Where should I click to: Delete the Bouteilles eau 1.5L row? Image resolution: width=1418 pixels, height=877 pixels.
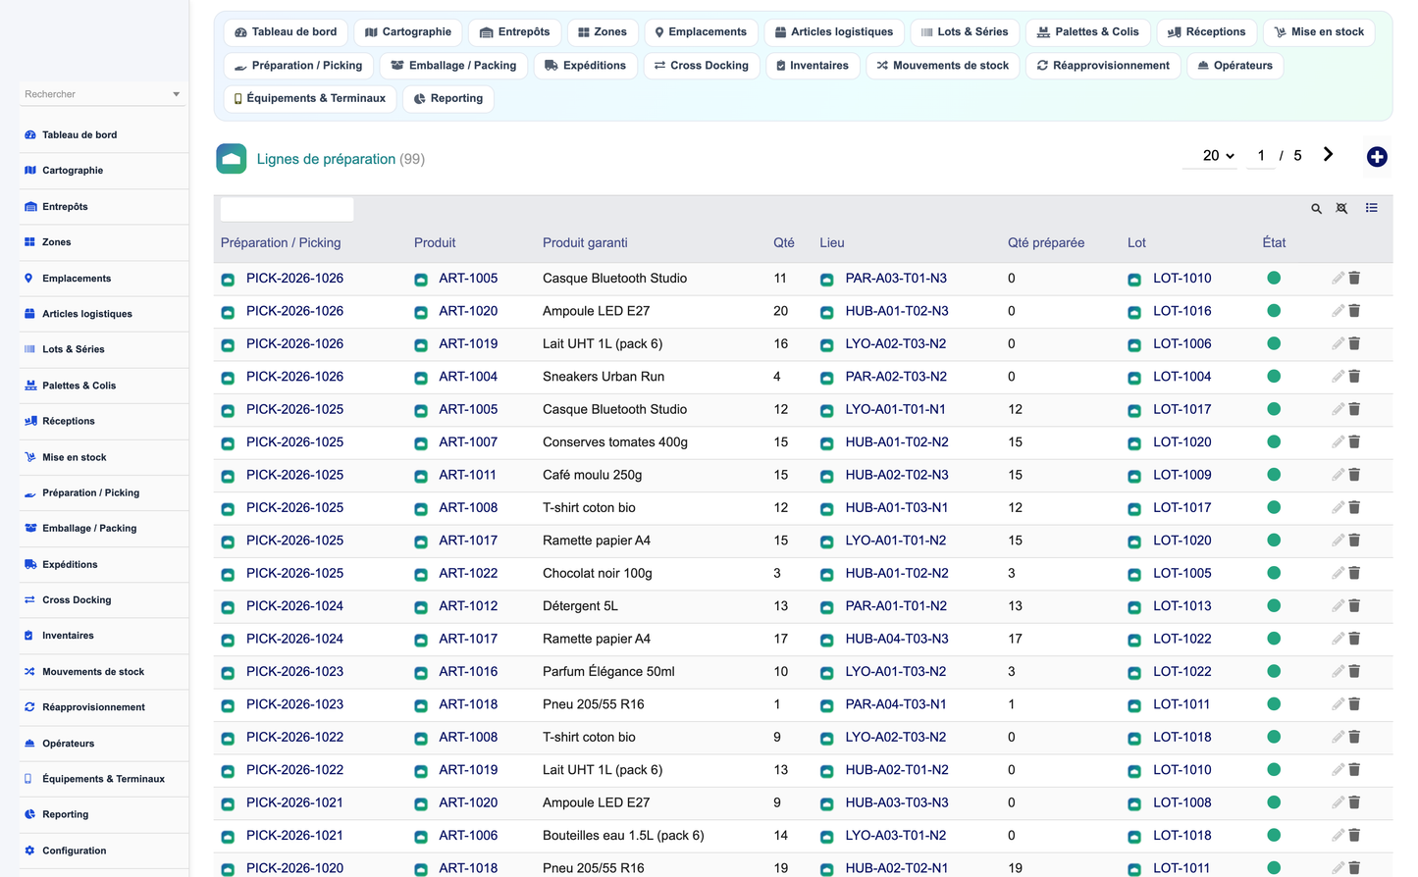click(1354, 836)
